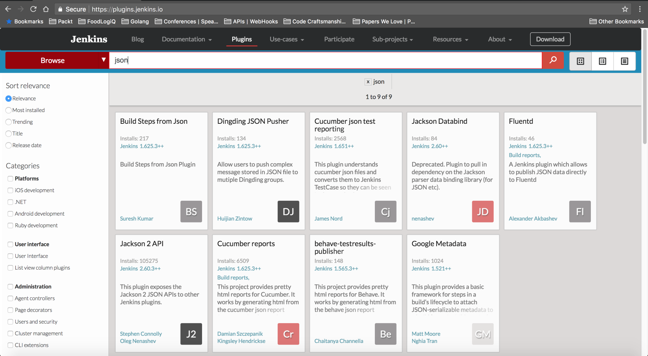Open Be icon of behave-testresults-publisher
The image size is (648, 356).
[x=386, y=334]
